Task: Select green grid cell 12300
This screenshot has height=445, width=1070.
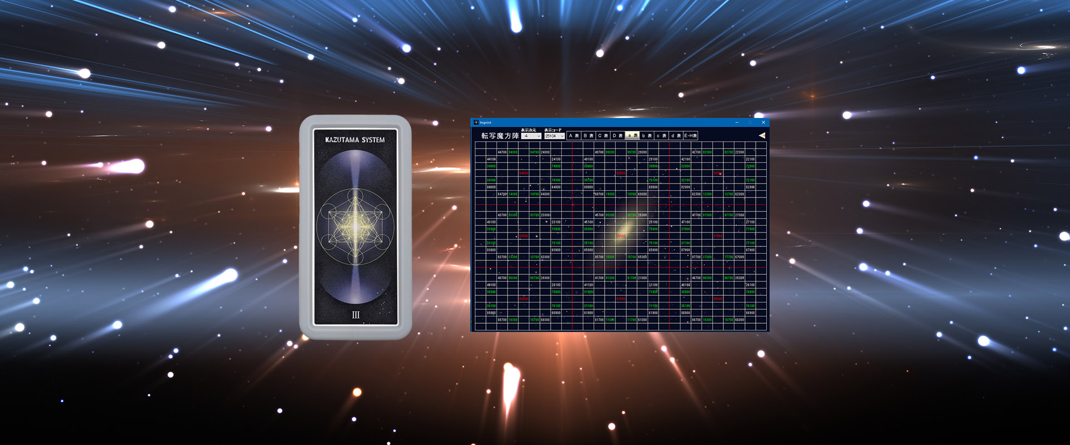Action: [708, 194]
